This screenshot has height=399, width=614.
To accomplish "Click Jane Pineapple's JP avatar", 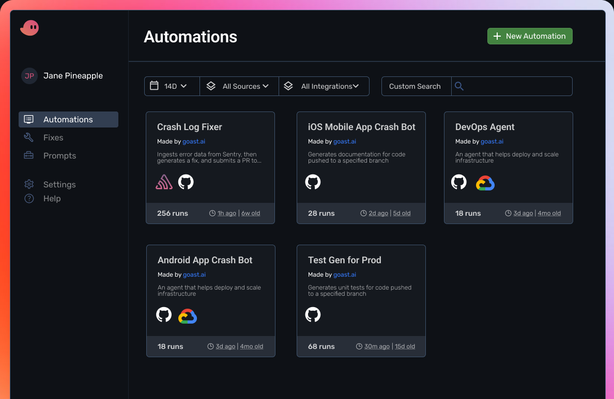I will (29, 75).
